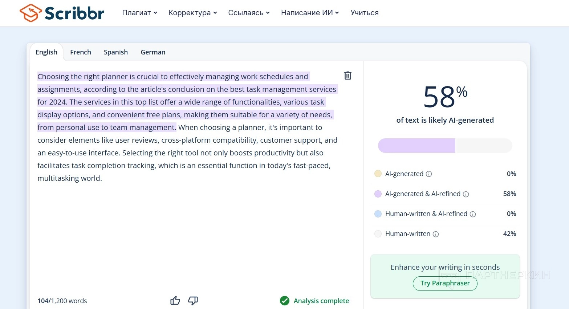Open the Ссылаясь dropdown menu

tap(249, 13)
